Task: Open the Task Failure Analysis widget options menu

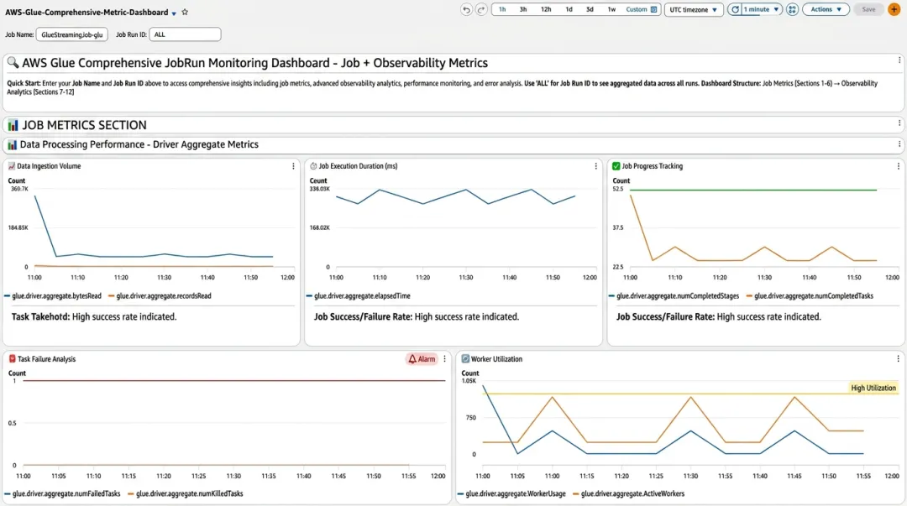Action: pos(444,359)
